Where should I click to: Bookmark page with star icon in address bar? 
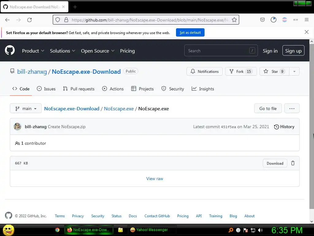(x=234, y=20)
